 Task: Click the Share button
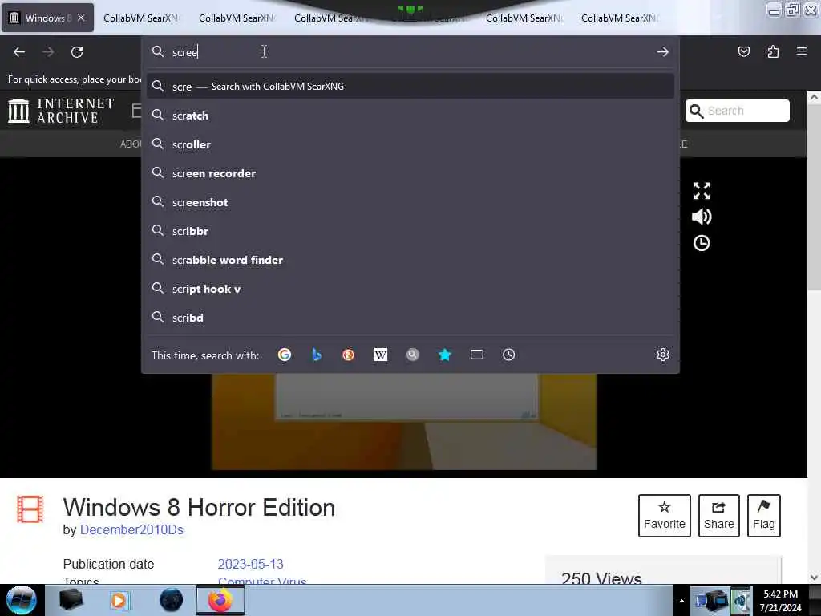(719, 516)
